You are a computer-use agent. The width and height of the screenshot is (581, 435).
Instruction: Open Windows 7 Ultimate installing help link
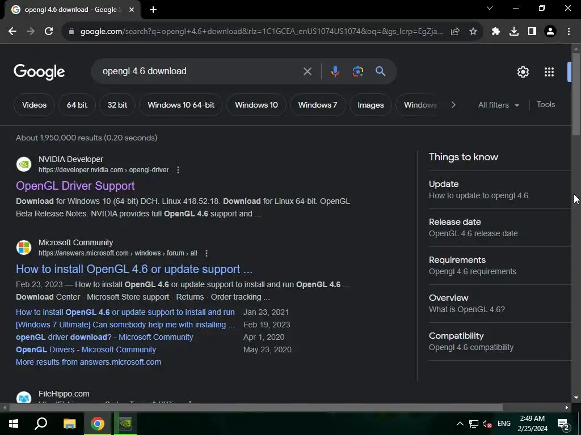tap(125, 325)
